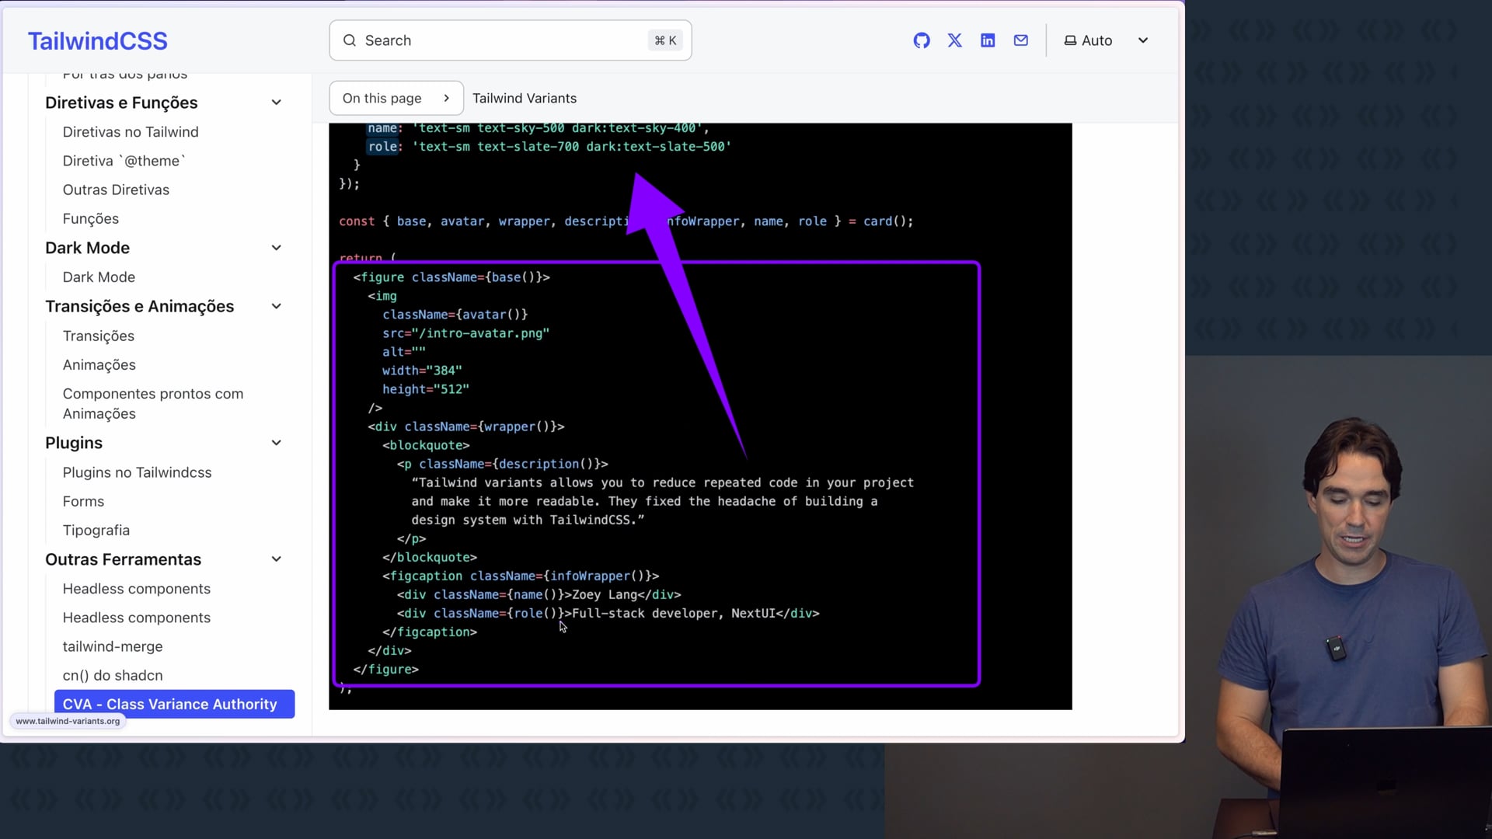Click the figure className={base()} code line
The height and width of the screenshot is (839, 1492).
451,277
